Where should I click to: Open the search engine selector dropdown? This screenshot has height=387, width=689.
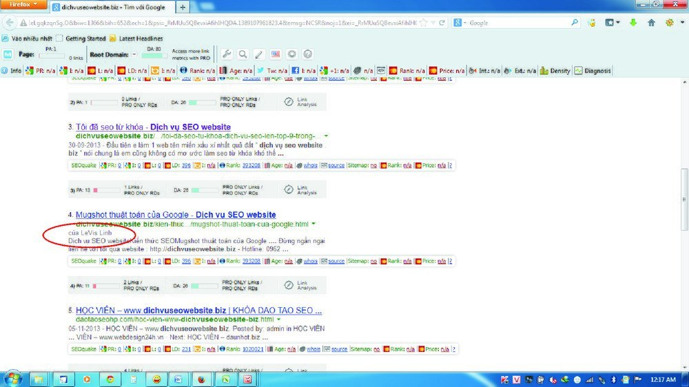(460, 23)
